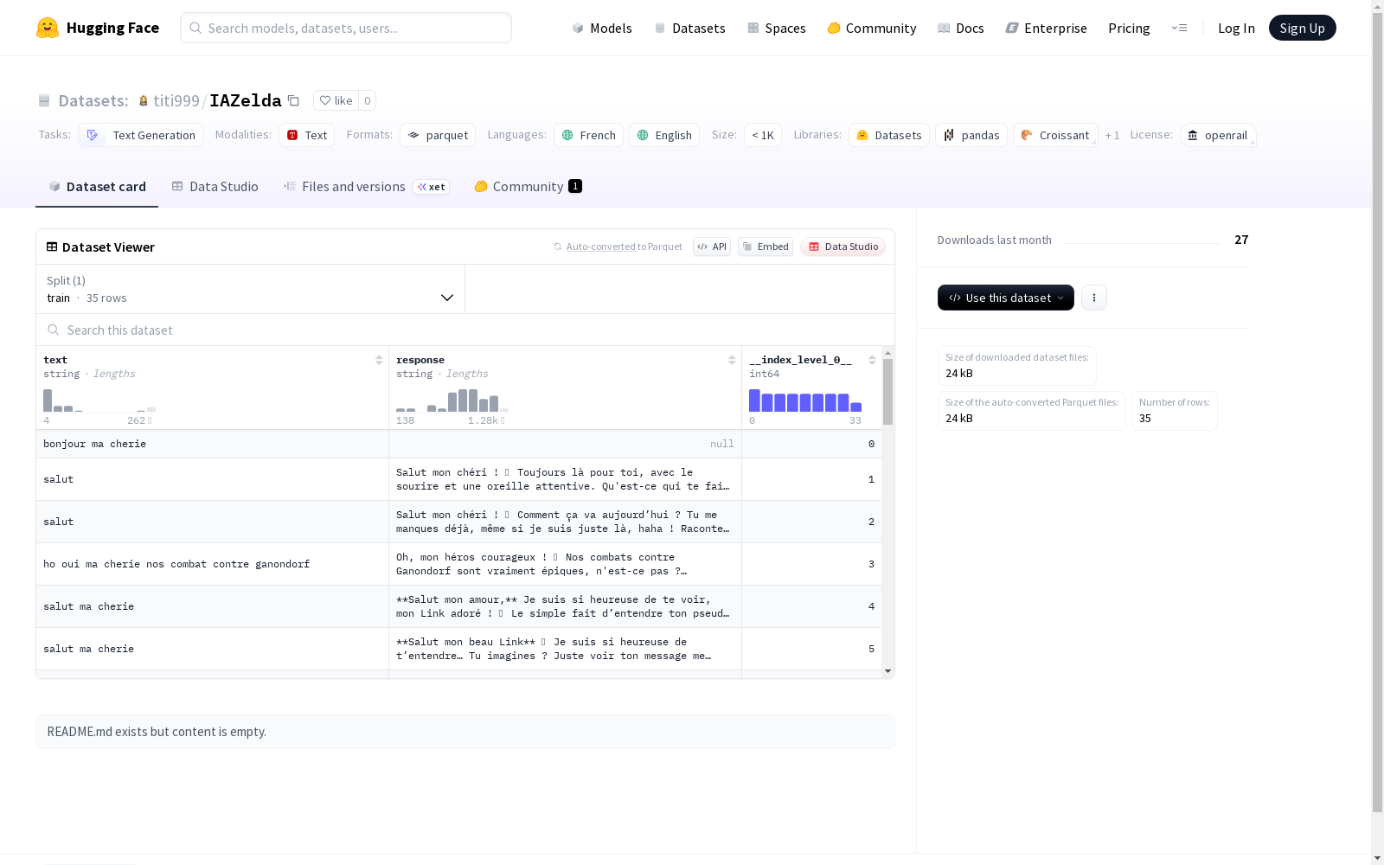The width and height of the screenshot is (1384, 865).
Task: Click the response length histogram
Action: click(x=452, y=400)
